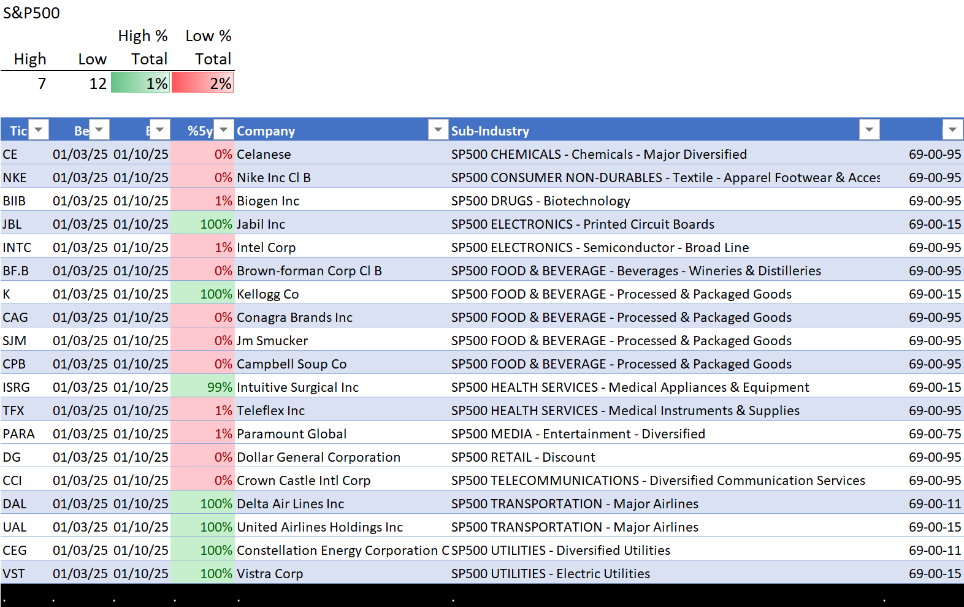Click the Teleflex Inc company cell
The width and height of the screenshot is (964, 607).
(342, 410)
